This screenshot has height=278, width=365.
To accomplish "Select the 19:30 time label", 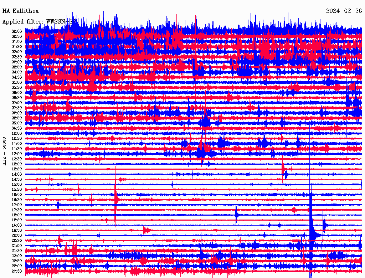I will (x=17, y=230).
